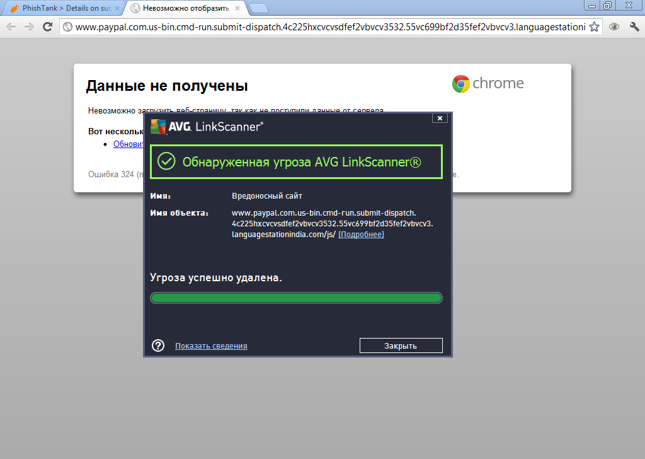The height and width of the screenshot is (459, 645).
Task: Click the 'Ошибка 324' error text
Action: (111, 174)
